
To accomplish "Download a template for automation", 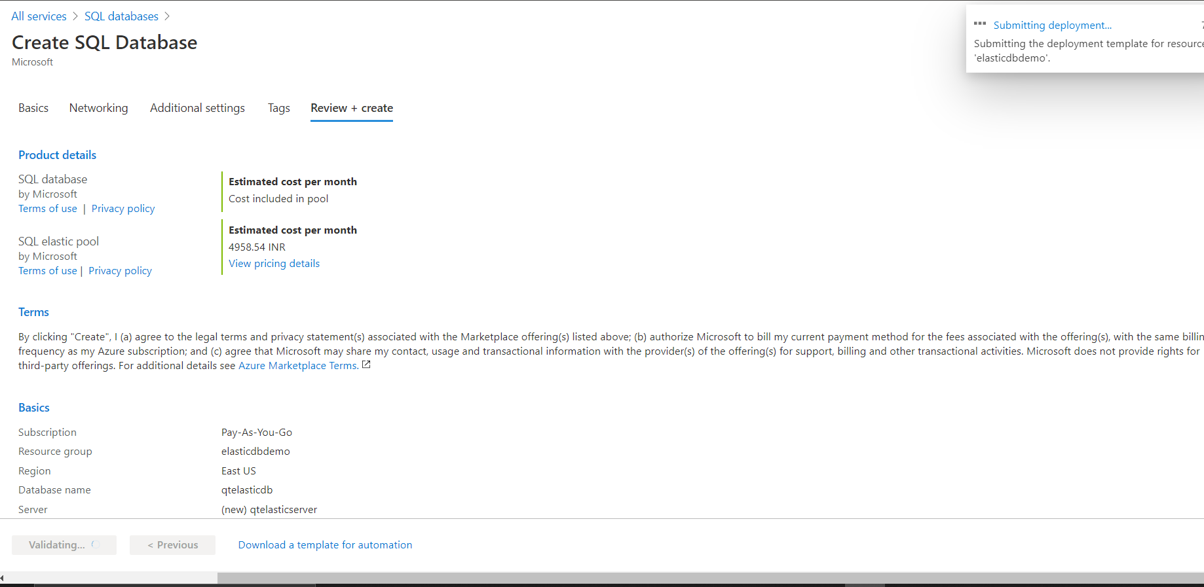I will tap(325, 545).
